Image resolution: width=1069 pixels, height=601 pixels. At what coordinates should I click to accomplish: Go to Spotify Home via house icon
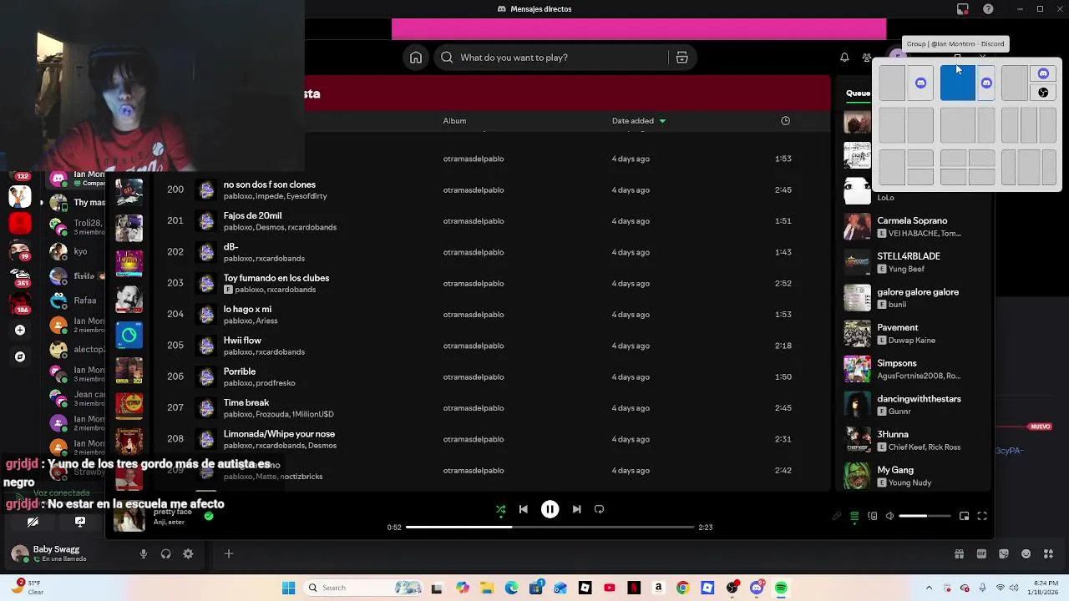click(416, 58)
